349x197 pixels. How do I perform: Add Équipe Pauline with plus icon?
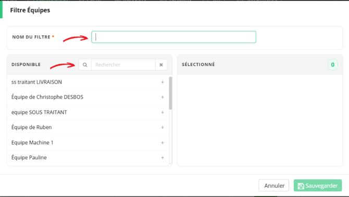pyautogui.click(x=163, y=157)
